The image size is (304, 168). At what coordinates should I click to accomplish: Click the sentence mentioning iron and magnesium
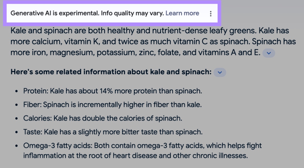[102, 52]
